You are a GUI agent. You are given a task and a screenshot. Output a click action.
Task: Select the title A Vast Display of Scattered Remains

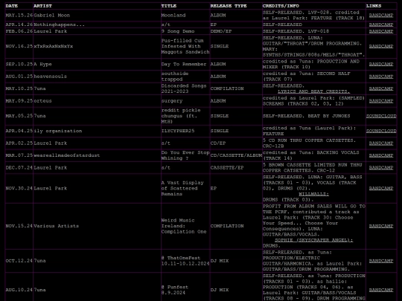point(182,188)
